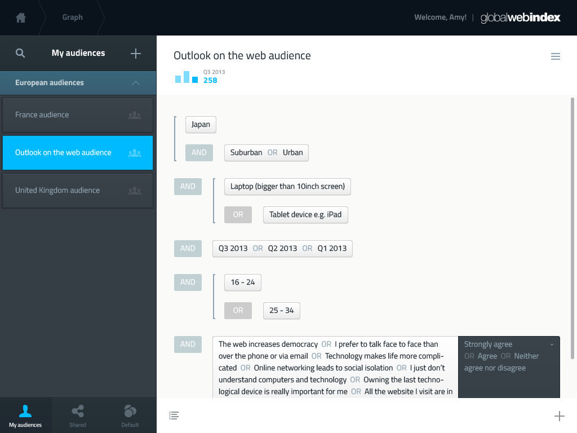Toggle the OR operator before 25 - 34
Screen dimensions: 577x433
pyautogui.click(x=238, y=311)
